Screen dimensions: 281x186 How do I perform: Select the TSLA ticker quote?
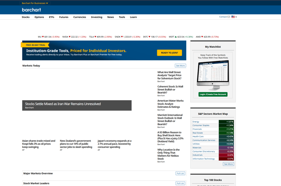pos(100,37)
